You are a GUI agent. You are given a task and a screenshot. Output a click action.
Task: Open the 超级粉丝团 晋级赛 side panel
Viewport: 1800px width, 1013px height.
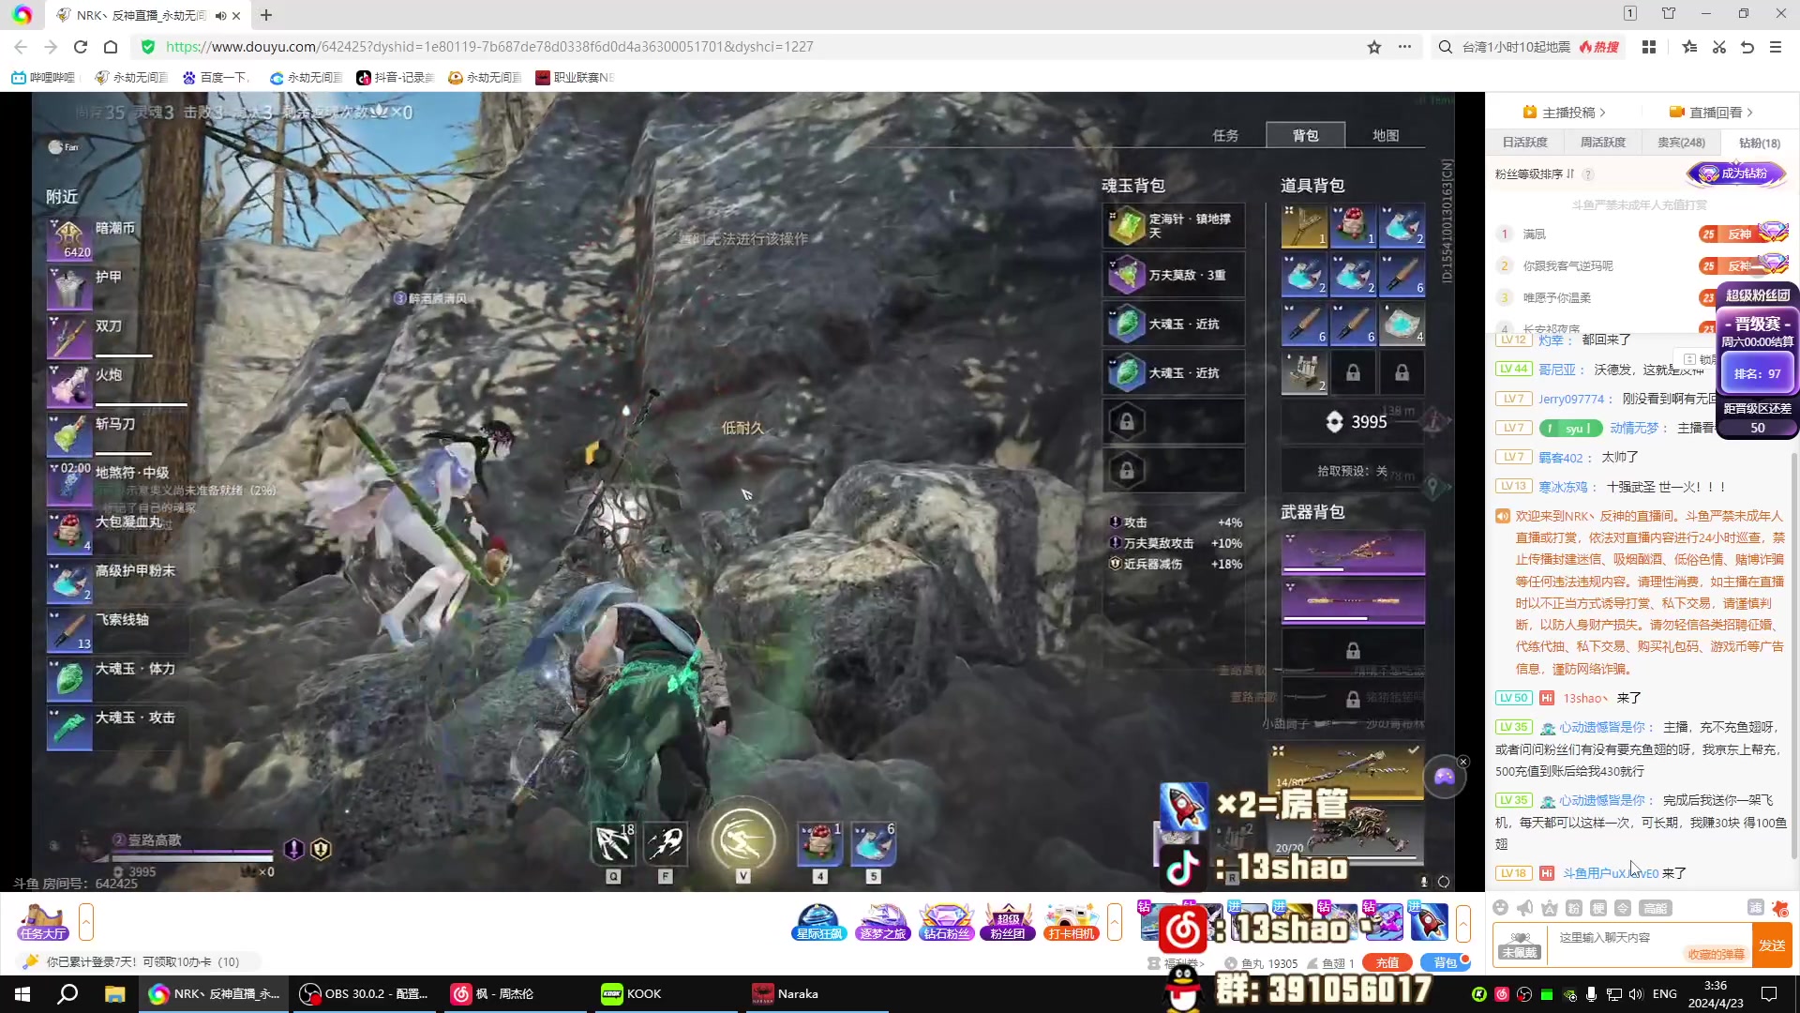coord(1757,360)
